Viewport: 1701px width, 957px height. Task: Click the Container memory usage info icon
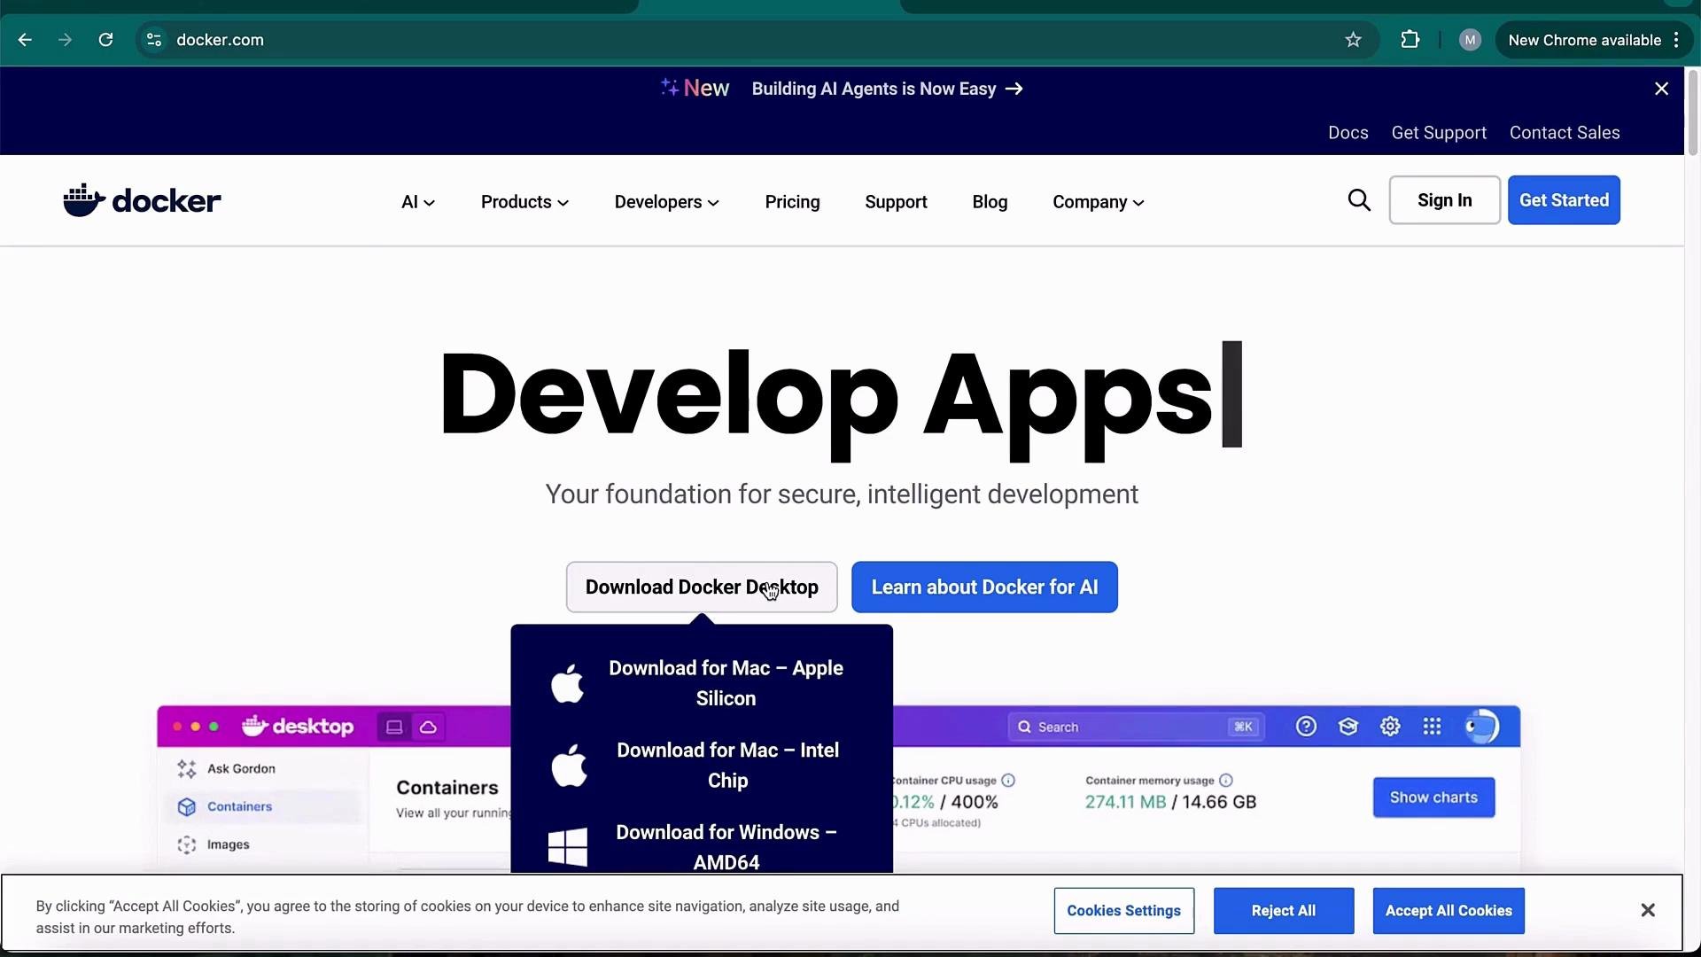[1226, 781]
